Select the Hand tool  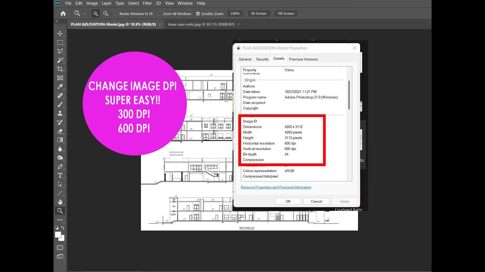(x=60, y=202)
